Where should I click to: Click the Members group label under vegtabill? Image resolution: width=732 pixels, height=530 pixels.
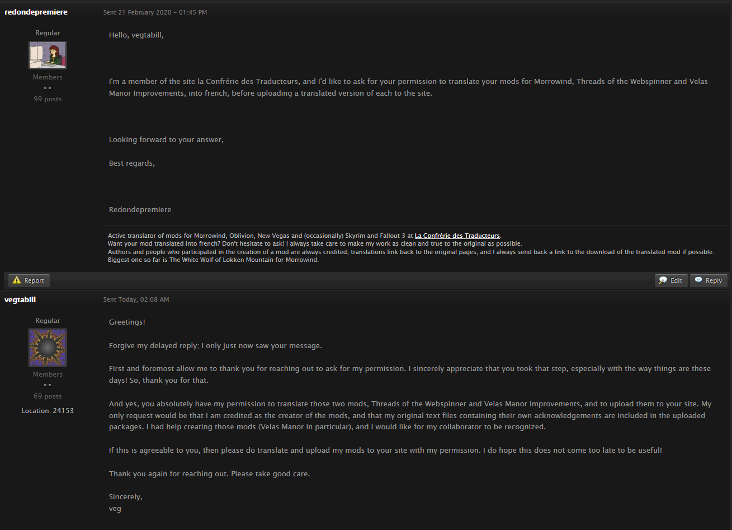[48, 374]
